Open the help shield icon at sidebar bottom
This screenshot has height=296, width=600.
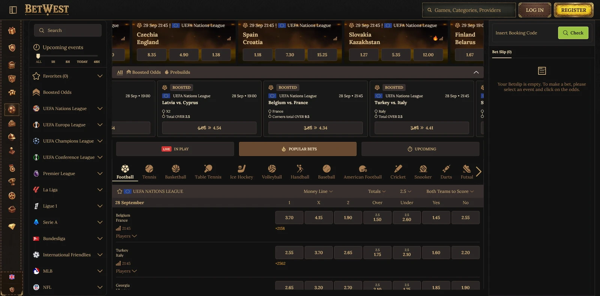(12, 290)
